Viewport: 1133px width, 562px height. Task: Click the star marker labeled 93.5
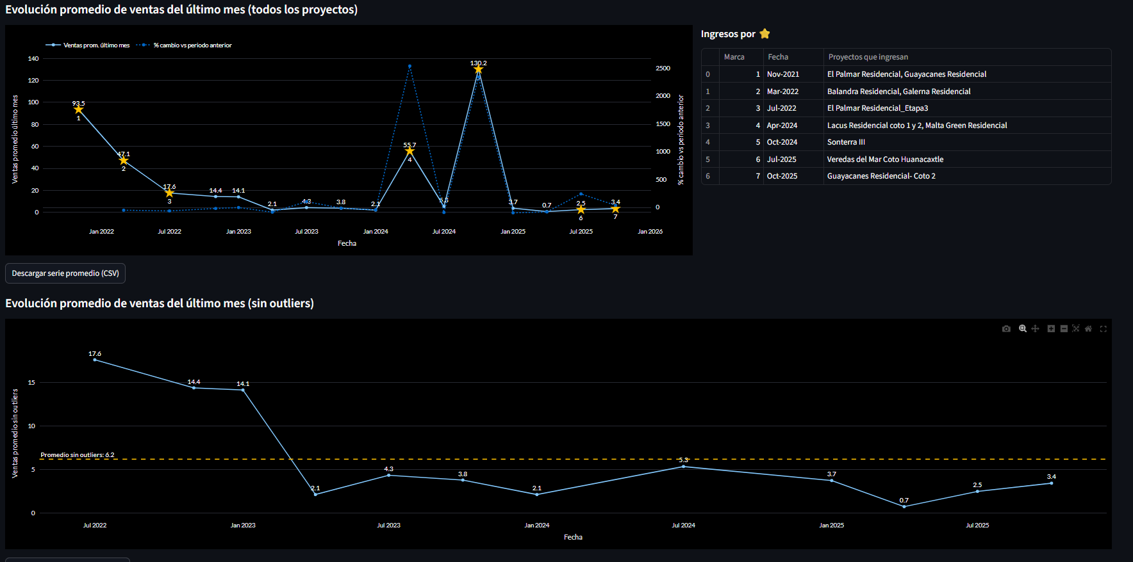79,109
